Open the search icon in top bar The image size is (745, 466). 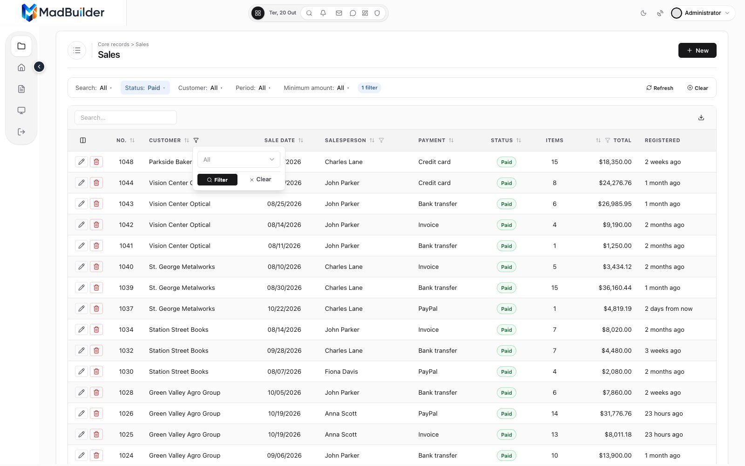(x=309, y=13)
